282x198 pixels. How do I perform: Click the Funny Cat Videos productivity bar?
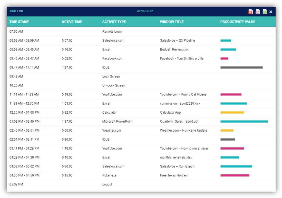231,94
